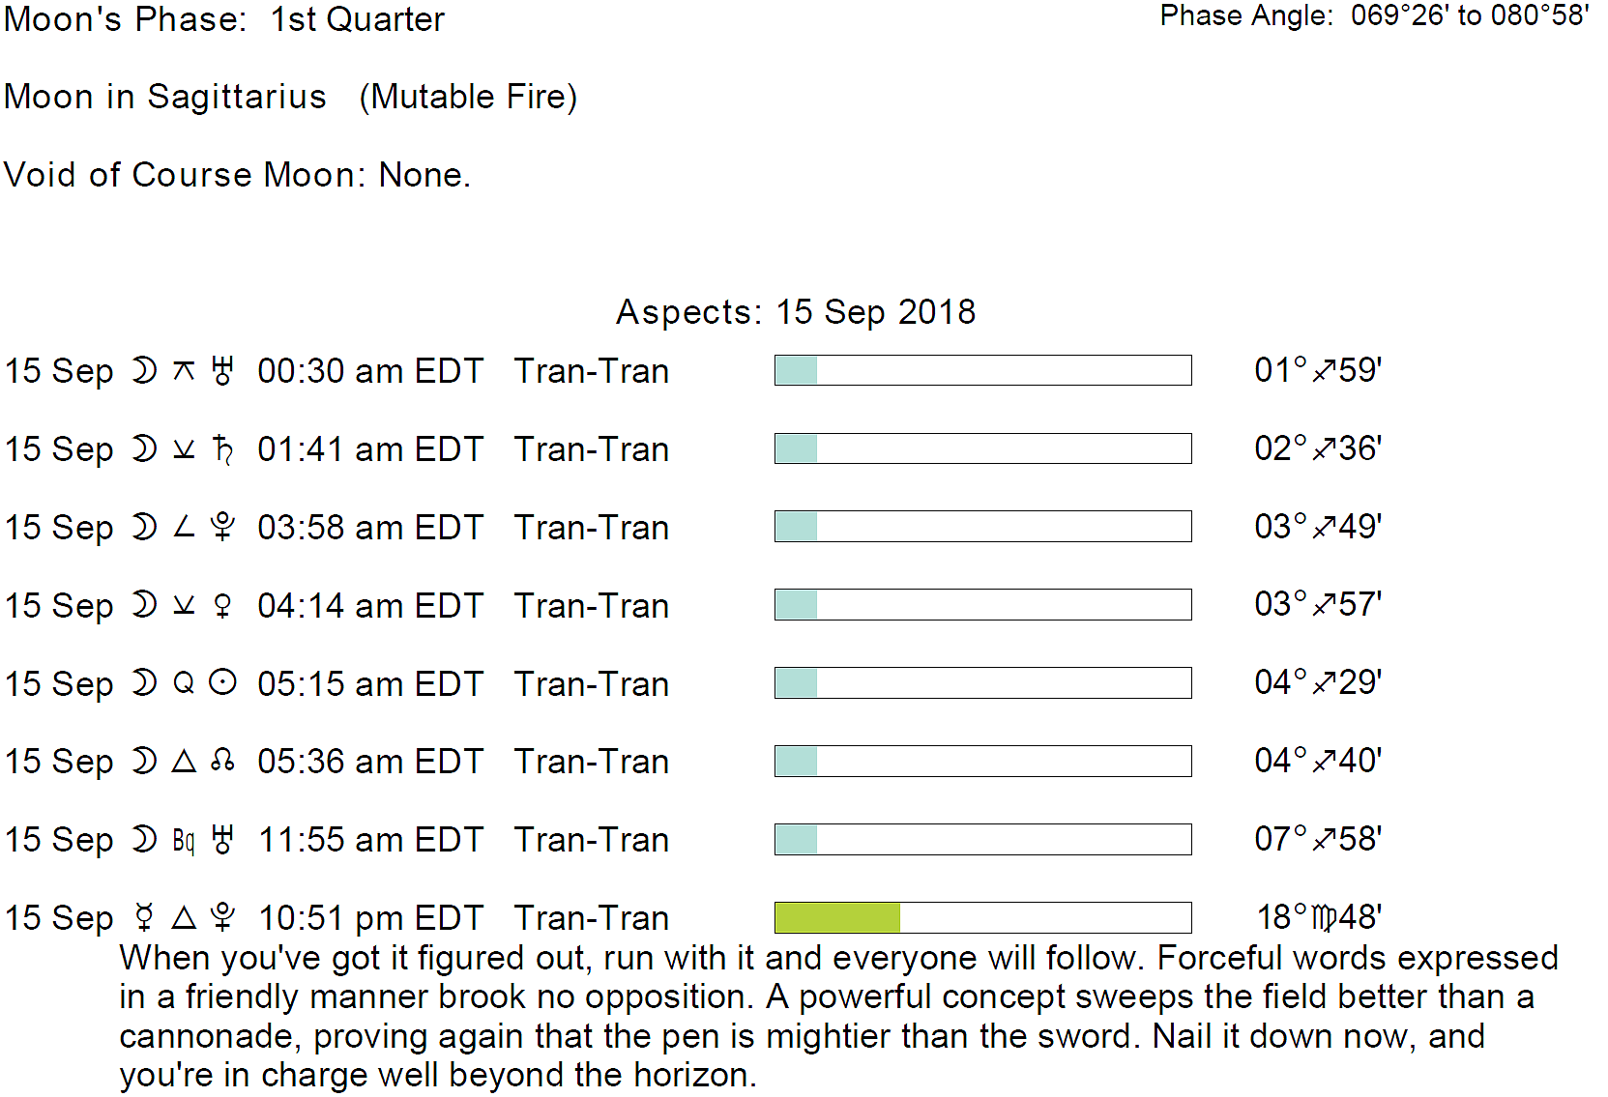
Task: Click the Pluto glyph in the 03:58 am row
Action: [x=223, y=528]
